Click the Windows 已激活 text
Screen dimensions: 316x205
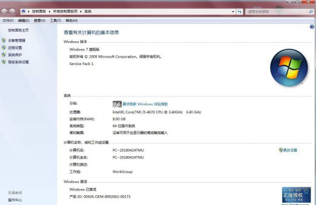pos(83,189)
